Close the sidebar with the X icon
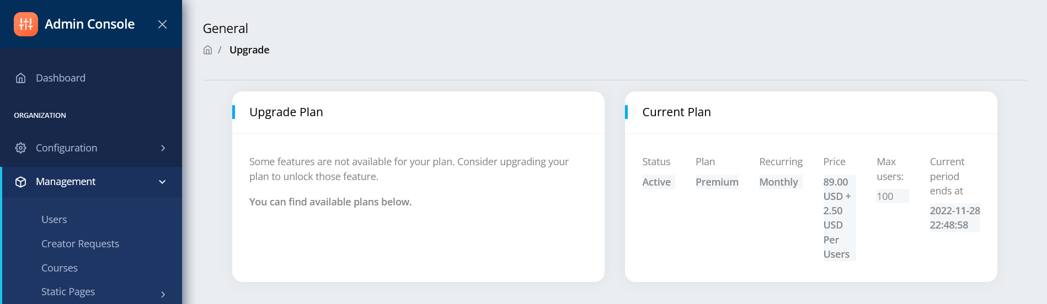This screenshot has width=1047, height=304. tap(162, 24)
